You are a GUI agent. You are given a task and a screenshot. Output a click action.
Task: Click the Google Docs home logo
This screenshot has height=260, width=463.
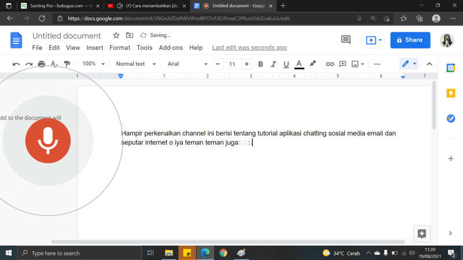(x=16, y=40)
